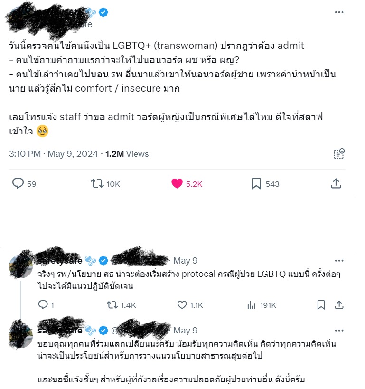Click the verified badge on main author
The width and height of the screenshot is (365, 389).
click(x=103, y=12)
